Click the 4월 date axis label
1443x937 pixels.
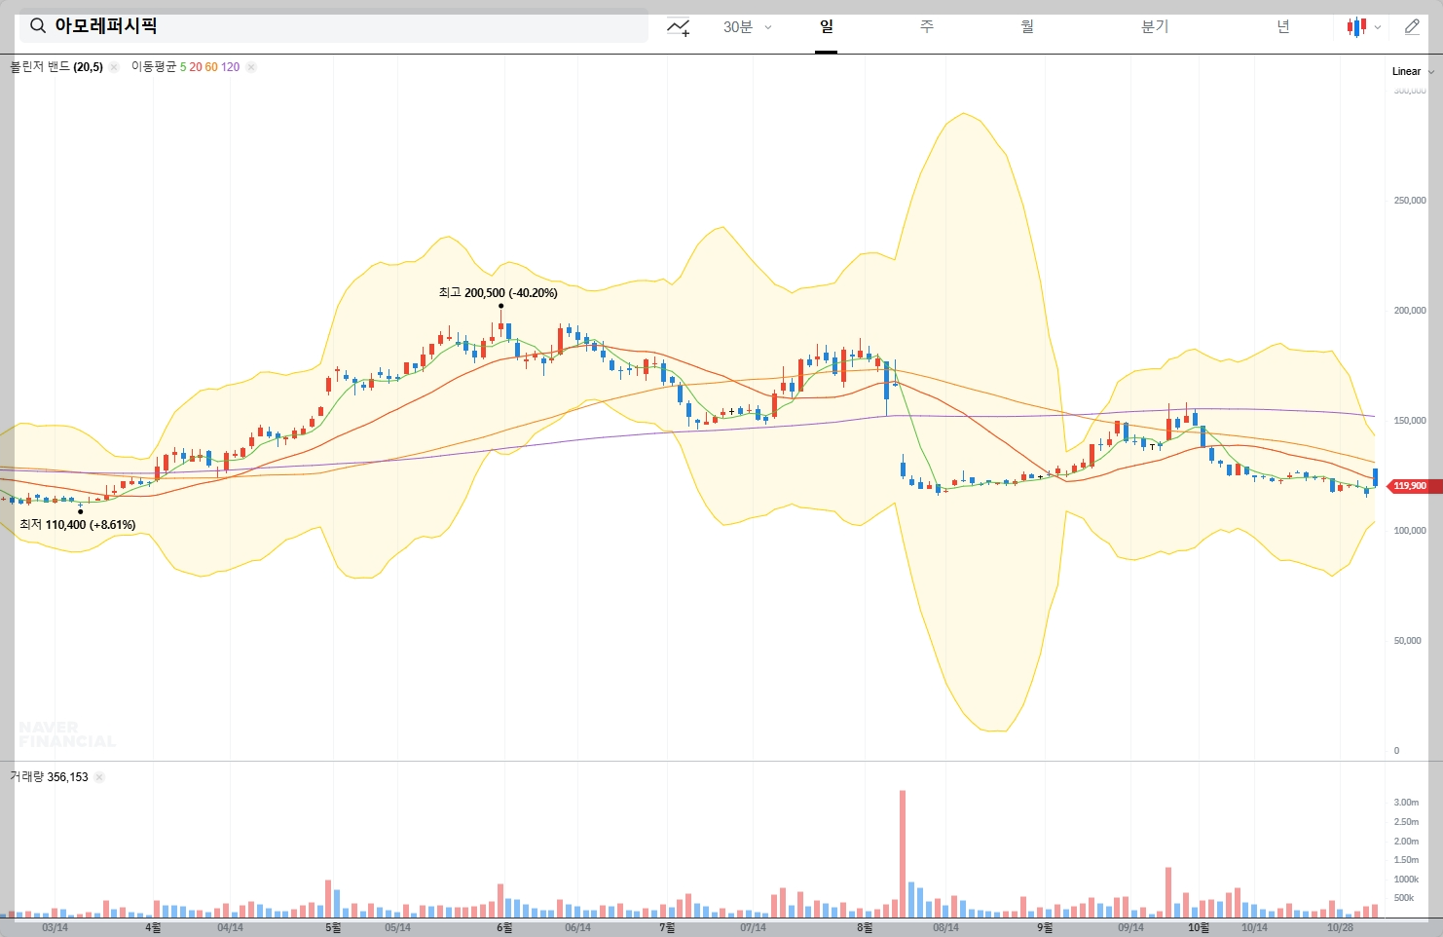point(154,928)
